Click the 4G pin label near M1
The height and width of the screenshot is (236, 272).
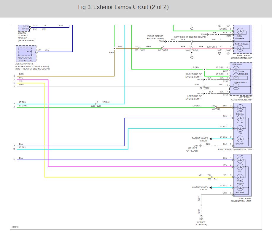pyautogui.click(x=137, y=47)
